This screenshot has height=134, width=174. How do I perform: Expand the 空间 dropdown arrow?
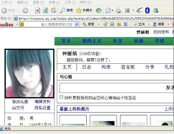[x=149, y=24]
